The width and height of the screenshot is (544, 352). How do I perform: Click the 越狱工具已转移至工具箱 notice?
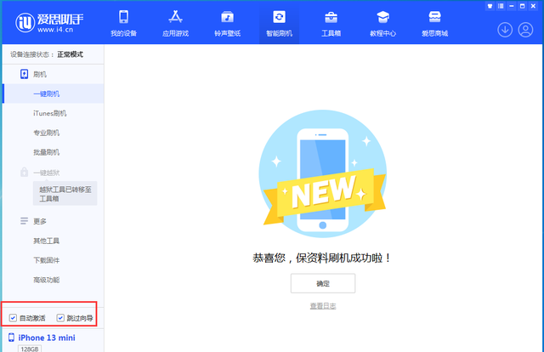[x=65, y=194]
